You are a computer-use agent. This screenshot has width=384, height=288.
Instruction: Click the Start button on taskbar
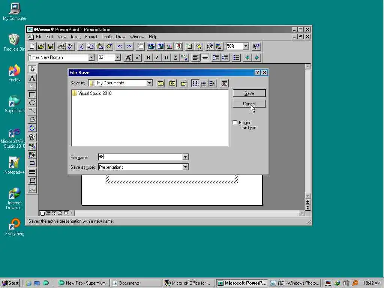[10, 283]
